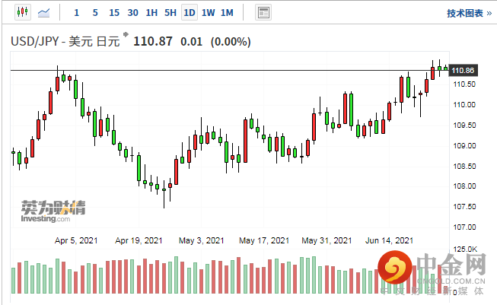
Task: Select the 5H interval
Action: tap(170, 13)
